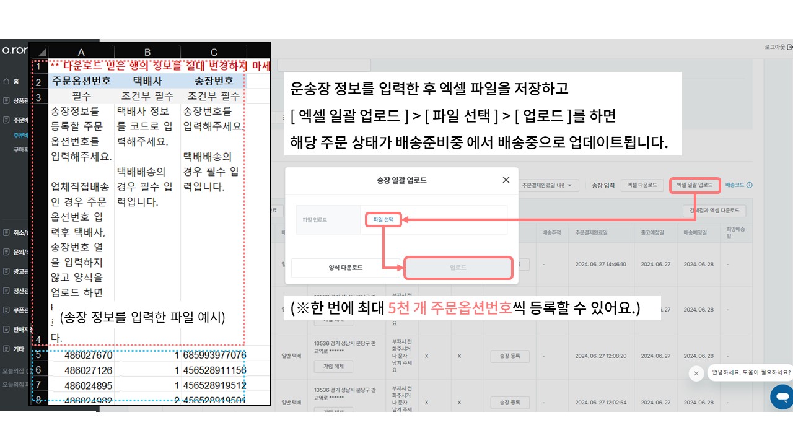Click the 양식 다운로드 button
The width and height of the screenshot is (793, 446).
[x=346, y=268]
